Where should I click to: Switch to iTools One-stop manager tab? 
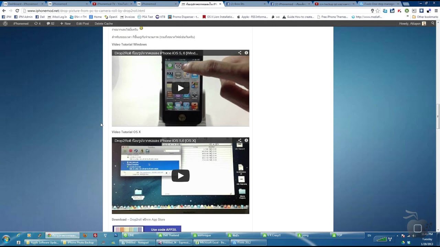coord(379,4)
